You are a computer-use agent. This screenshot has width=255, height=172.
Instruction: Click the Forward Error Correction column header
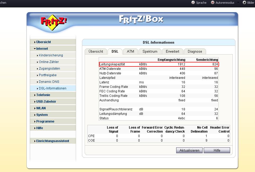[152, 129]
